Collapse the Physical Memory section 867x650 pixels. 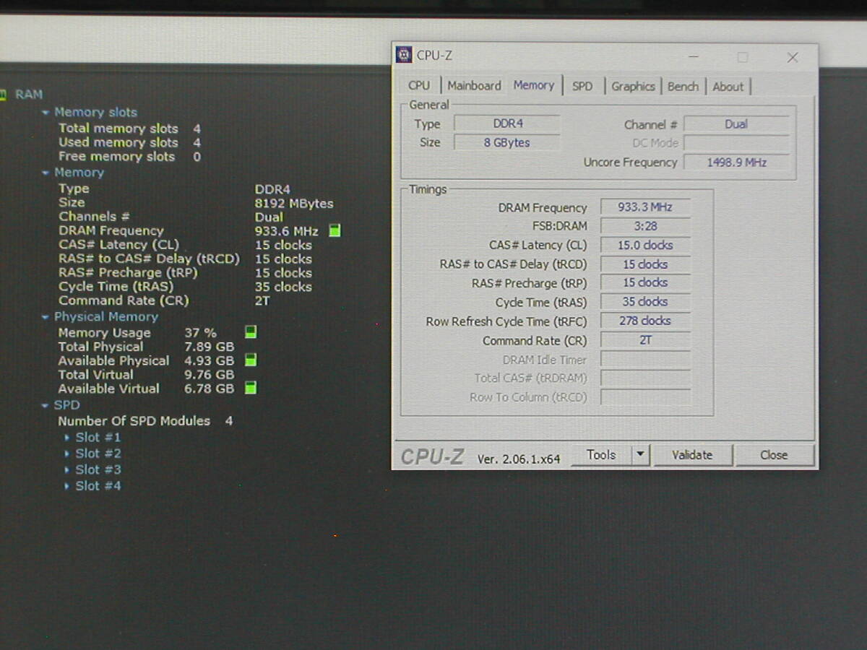tap(46, 317)
